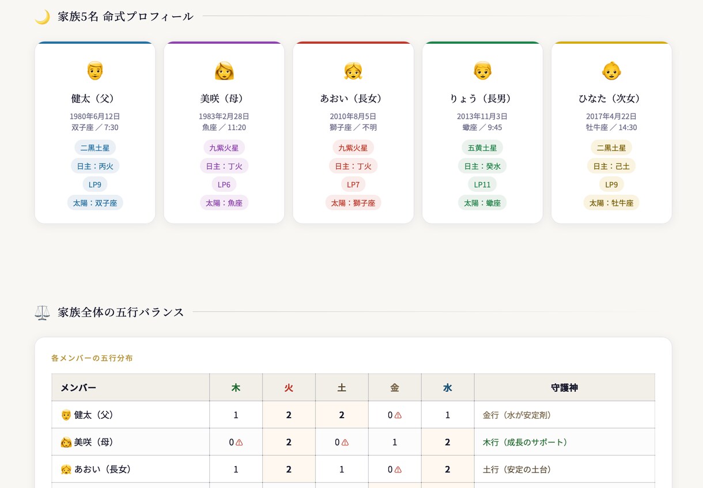Click birthdate 2013年11月3日
The image size is (703, 488).
coord(482,116)
